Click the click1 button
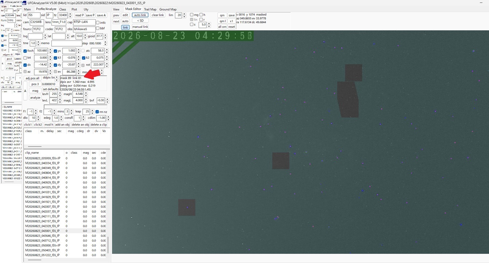The width and height of the screenshot is (489, 263). pyautogui.click(x=28, y=125)
